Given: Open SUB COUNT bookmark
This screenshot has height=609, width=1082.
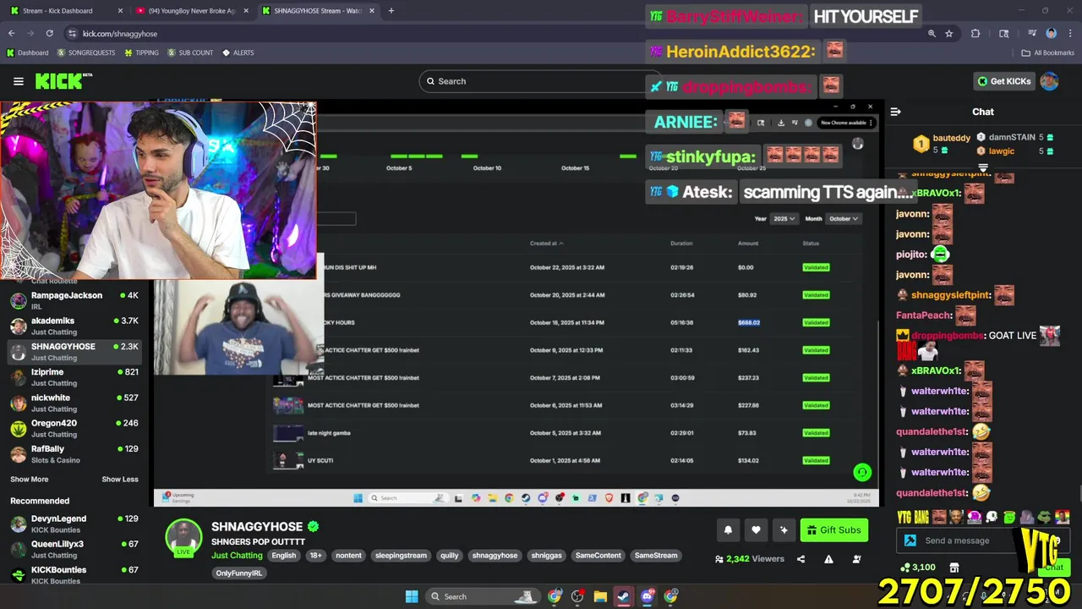Looking at the screenshot, I should coord(190,52).
